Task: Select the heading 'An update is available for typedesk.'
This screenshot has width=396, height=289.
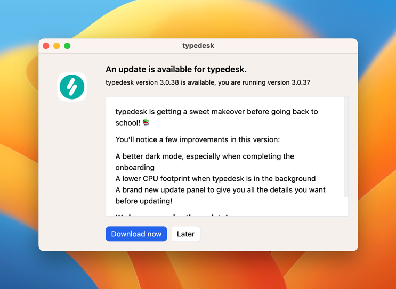Action: 176,69
